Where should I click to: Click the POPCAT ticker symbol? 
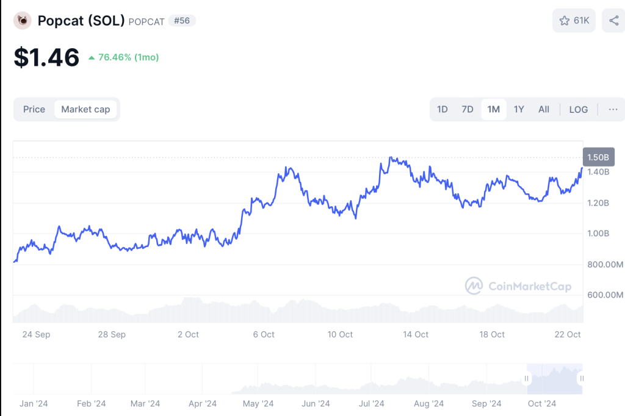pyautogui.click(x=146, y=22)
